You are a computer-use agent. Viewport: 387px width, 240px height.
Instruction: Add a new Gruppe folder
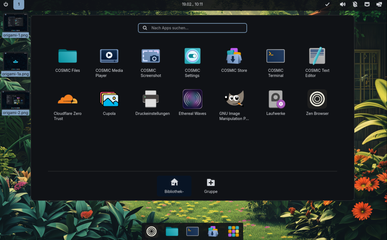click(211, 186)
